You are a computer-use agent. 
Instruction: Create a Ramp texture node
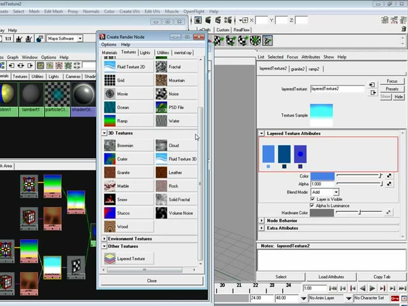click(129, 121)
